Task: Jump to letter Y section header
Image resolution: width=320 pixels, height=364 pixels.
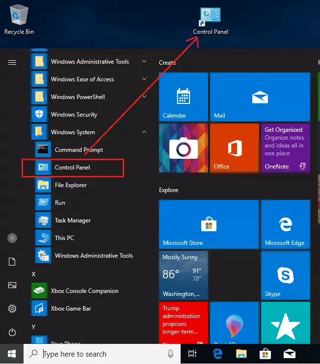Action: click(33, 327)
